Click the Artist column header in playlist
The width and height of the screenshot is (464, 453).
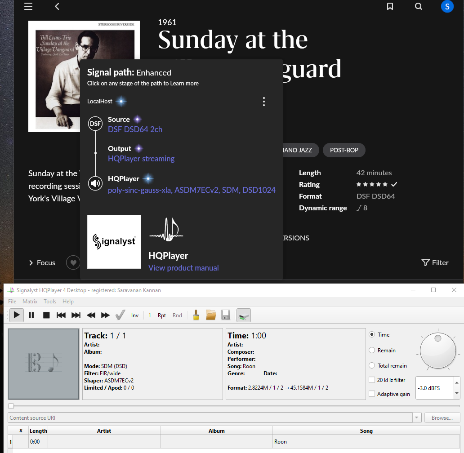tap(104, 431)
